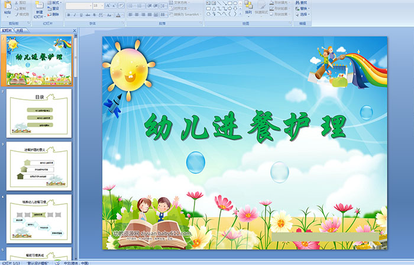
Task: Click the Delete (删除) slide icon
Action: click(x=50, y=14)
